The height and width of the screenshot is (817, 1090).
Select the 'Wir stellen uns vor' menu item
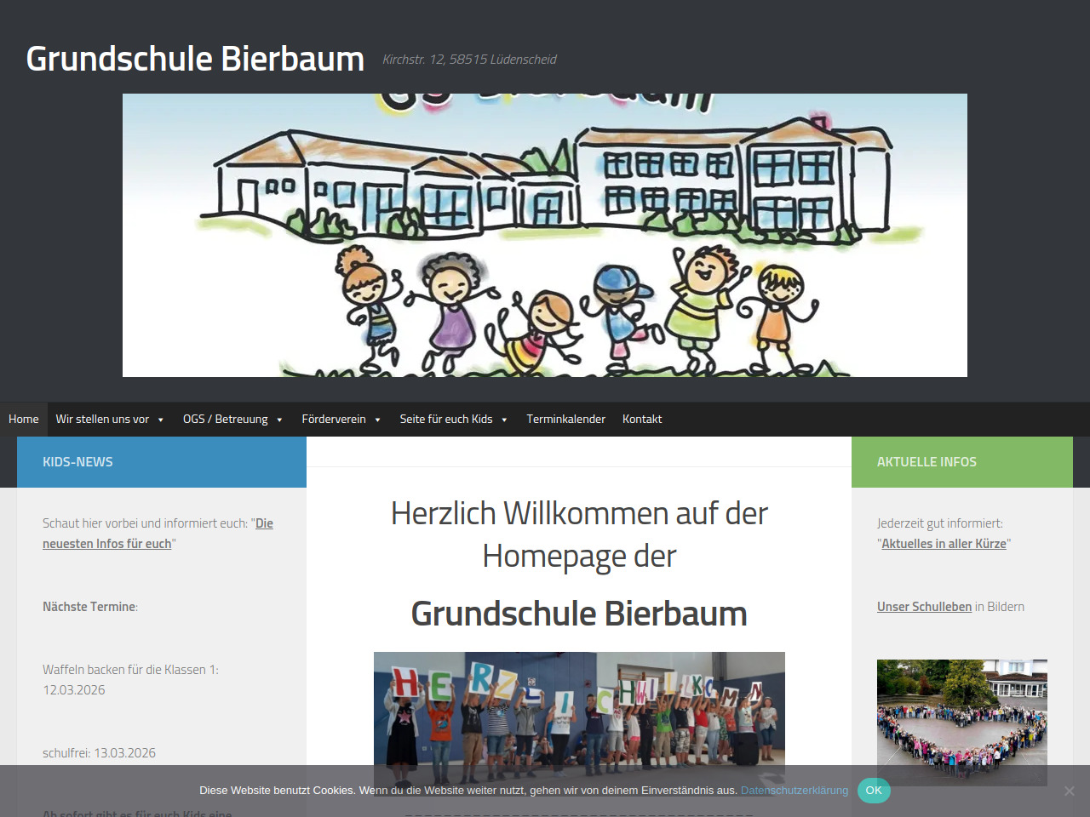point(102,419)
